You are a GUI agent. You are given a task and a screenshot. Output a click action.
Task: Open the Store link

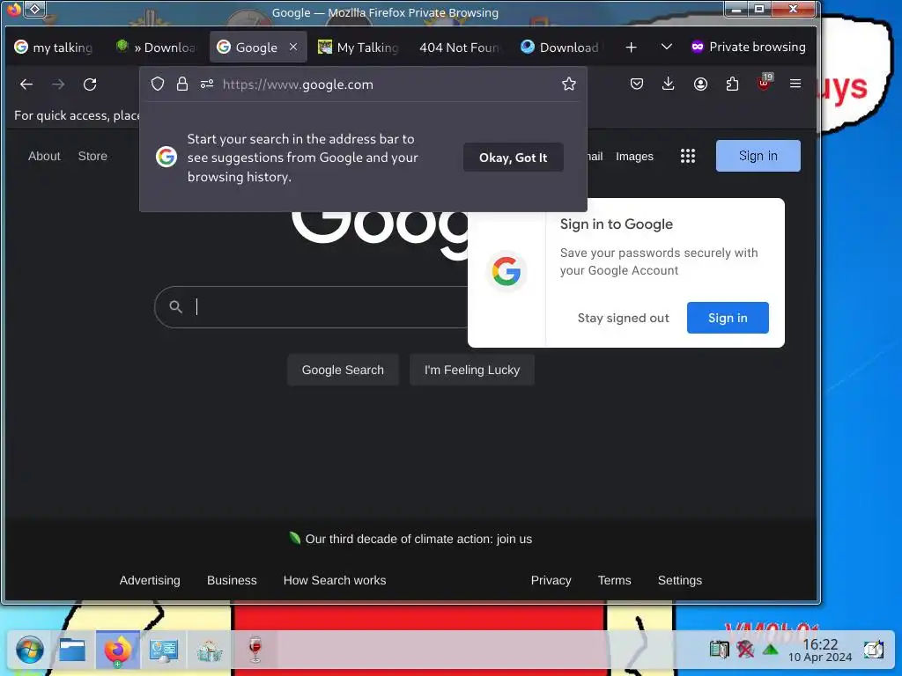coord(92,156)
